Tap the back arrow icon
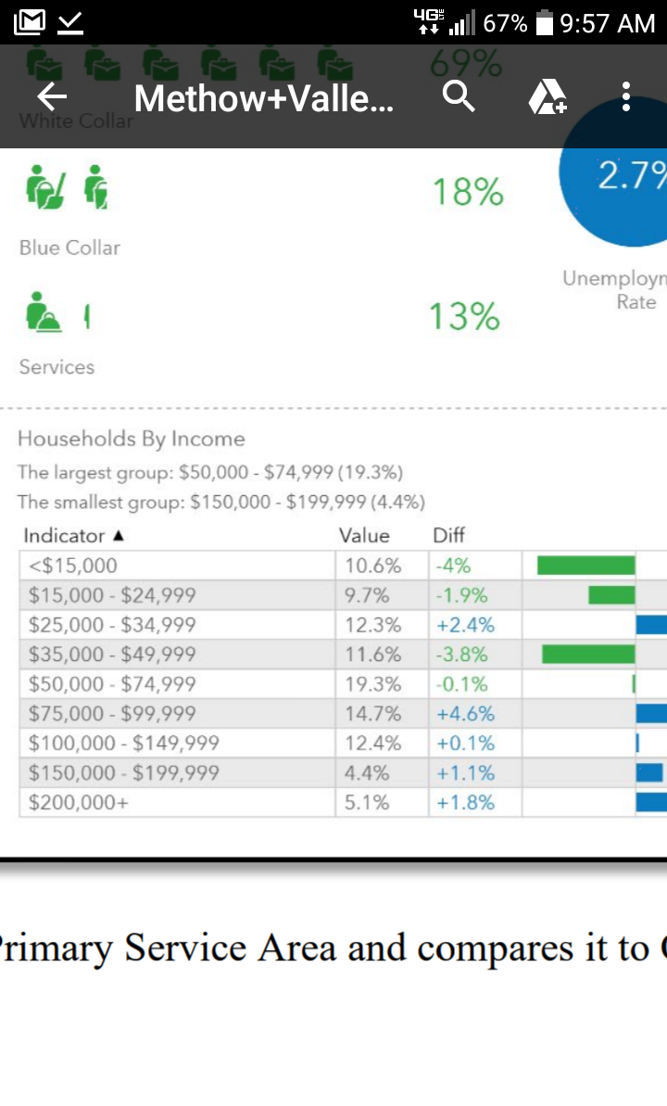This screenshot has width=667, height=1106. pyautogui.click(x=53, y=96)
